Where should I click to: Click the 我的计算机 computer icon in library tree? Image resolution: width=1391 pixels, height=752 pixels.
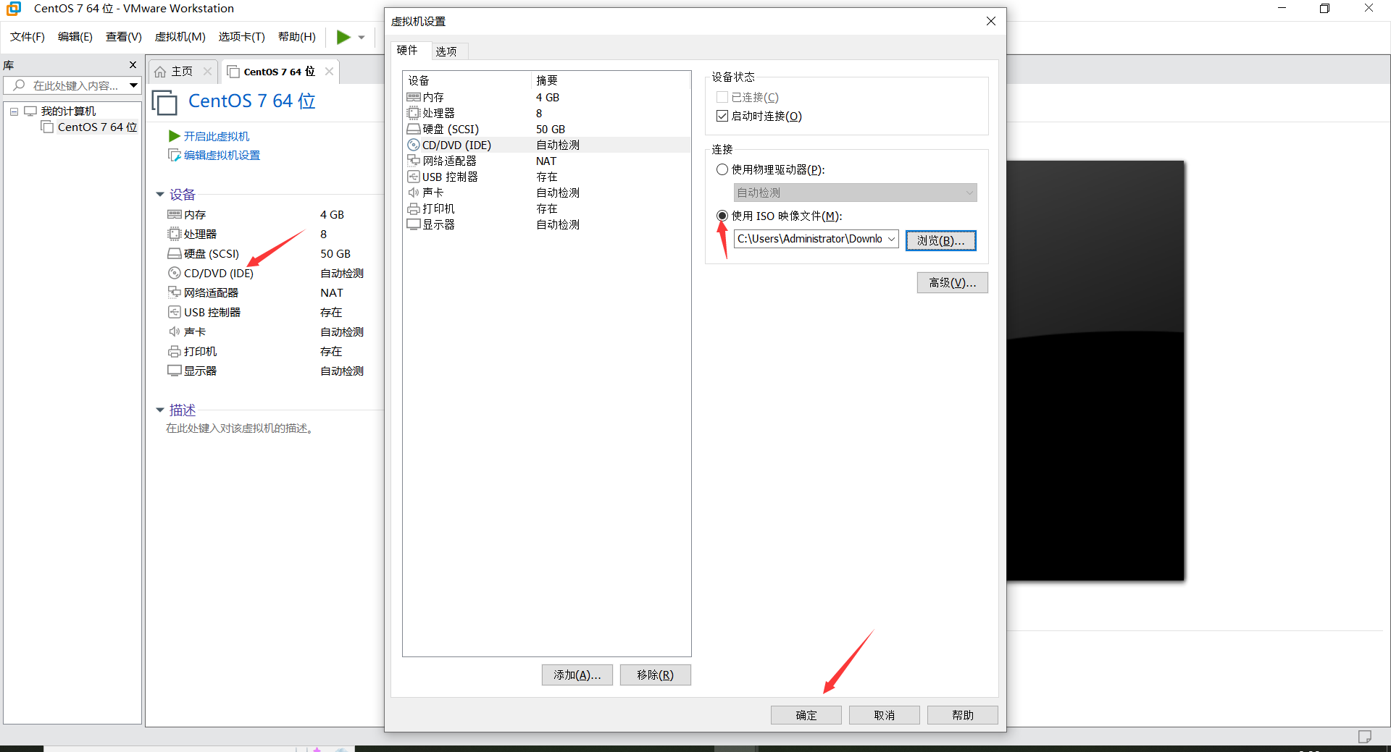point(30,111)
